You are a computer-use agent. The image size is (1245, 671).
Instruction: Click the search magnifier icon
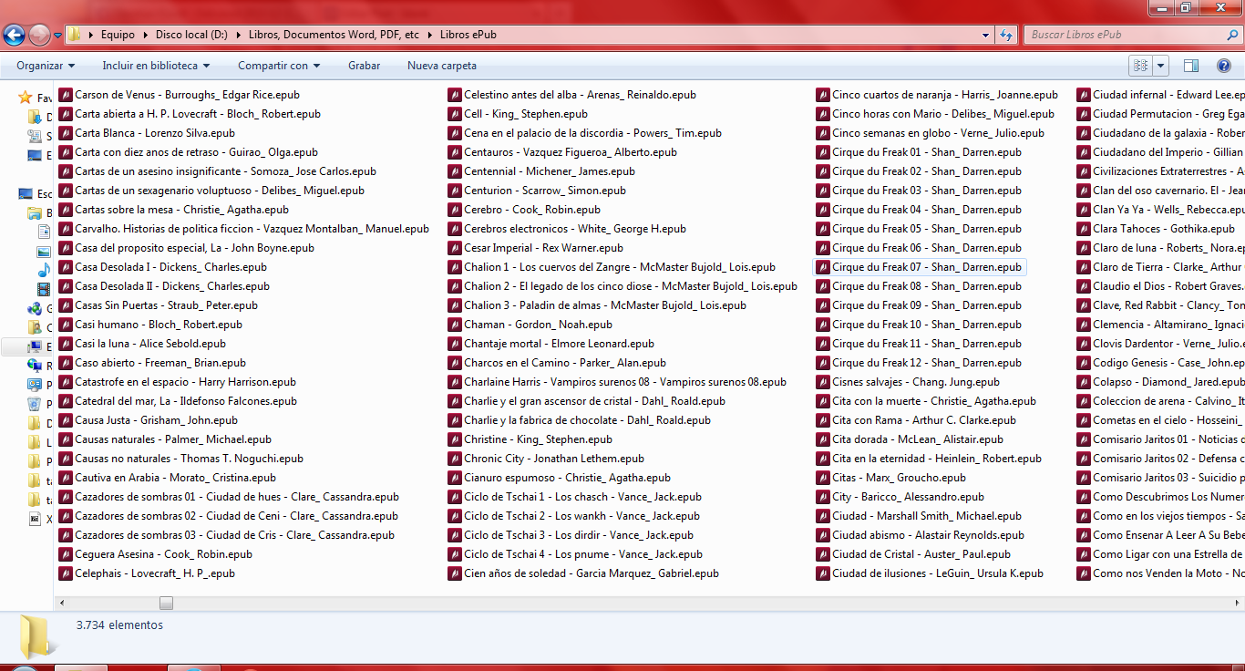1233,35
